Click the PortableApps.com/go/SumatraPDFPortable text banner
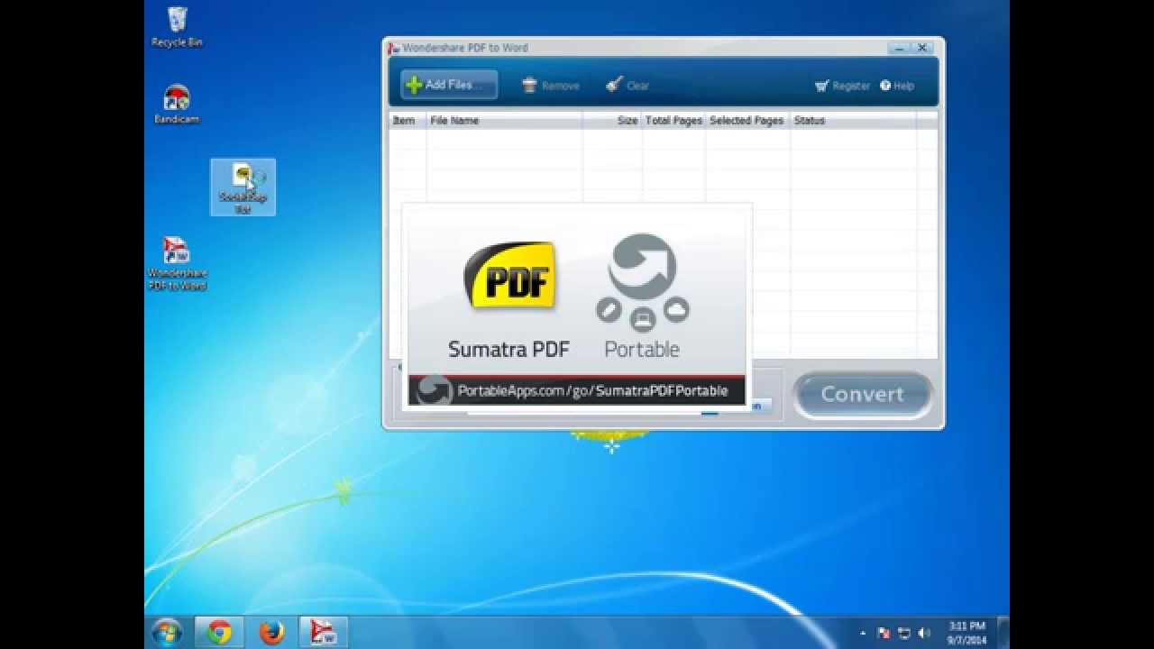 [x=592, y=390]
